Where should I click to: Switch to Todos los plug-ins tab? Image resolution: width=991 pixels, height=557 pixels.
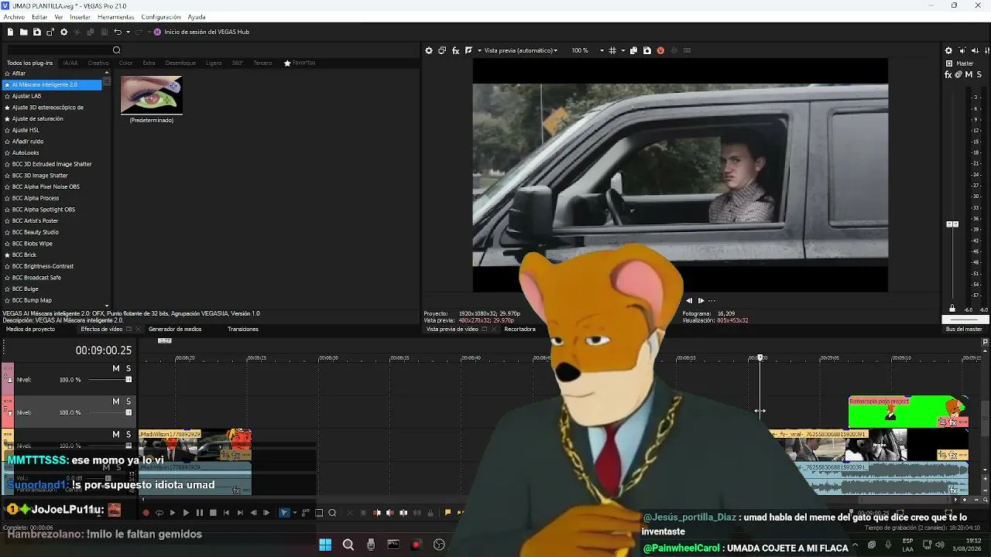30,63
